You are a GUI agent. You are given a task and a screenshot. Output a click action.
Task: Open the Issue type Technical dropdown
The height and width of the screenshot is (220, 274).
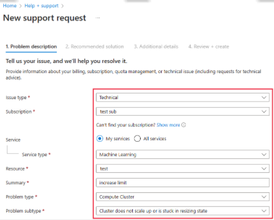pyautogui.click(x=183, y=98)
